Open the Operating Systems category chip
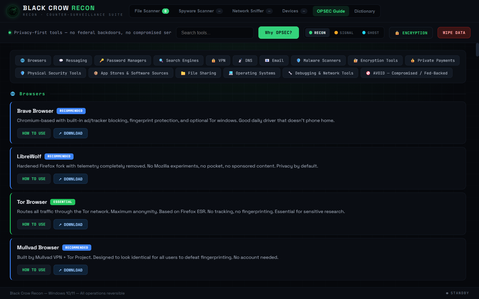This screenshot has width=479, height=299. 252,73
